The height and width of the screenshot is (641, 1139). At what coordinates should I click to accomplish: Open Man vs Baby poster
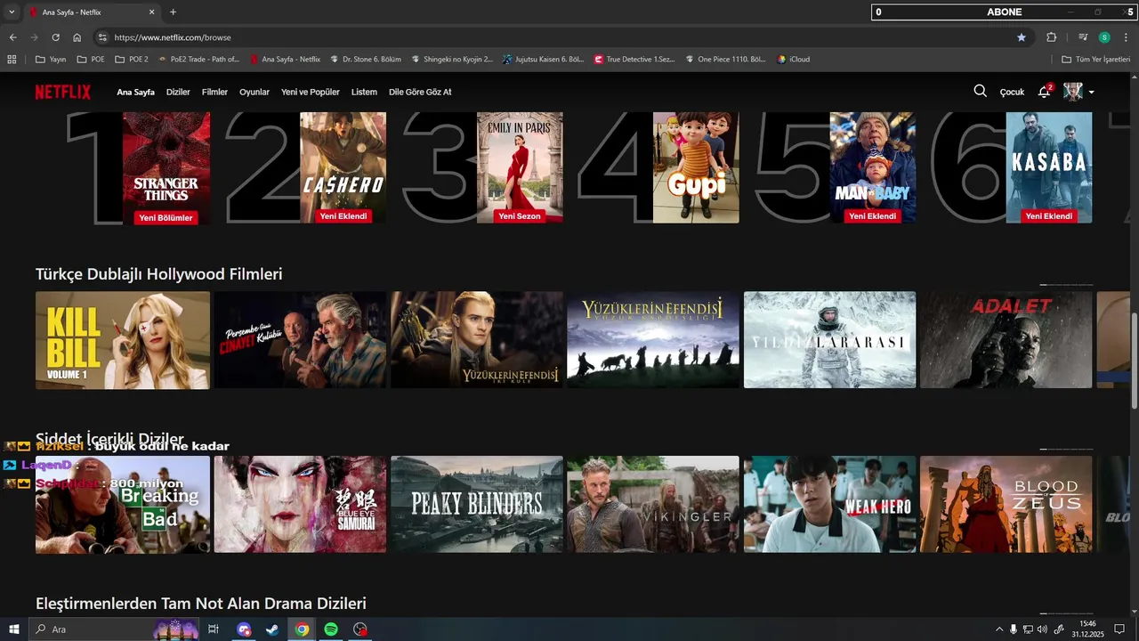(x=873, y=167)
